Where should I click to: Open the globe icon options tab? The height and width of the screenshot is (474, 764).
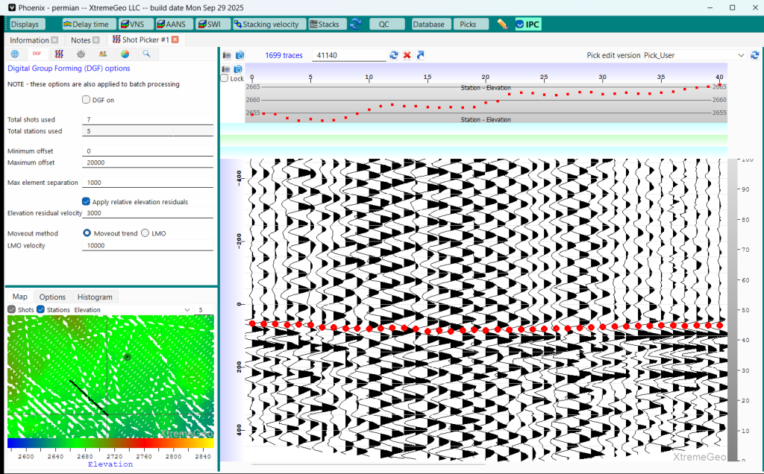click(15, 54)
